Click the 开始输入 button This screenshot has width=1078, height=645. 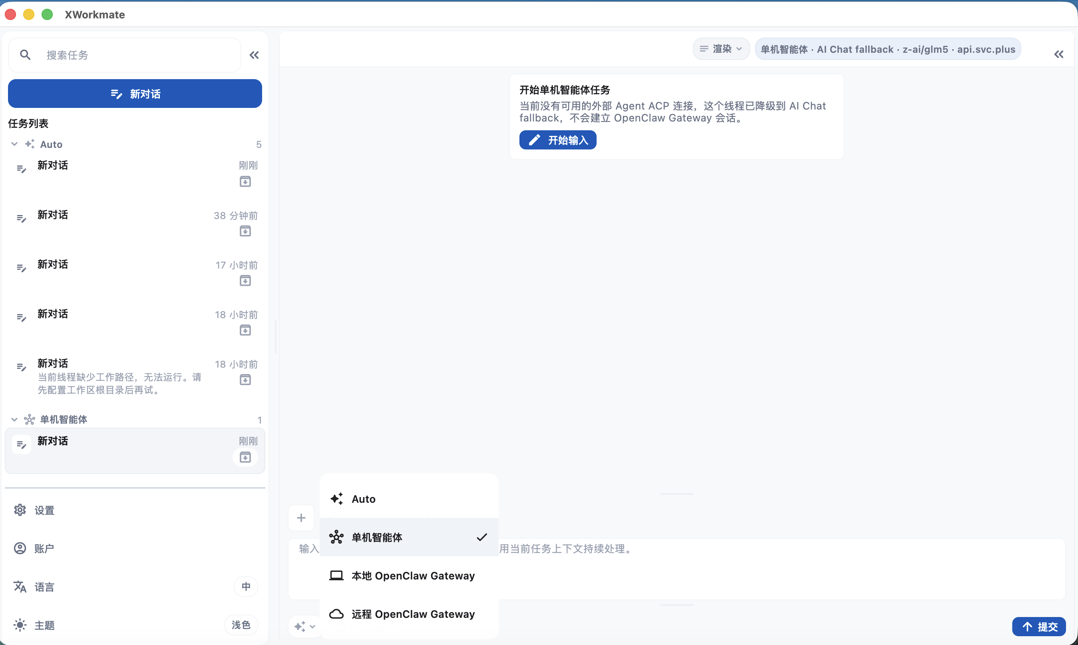click(x=558, y=140)
